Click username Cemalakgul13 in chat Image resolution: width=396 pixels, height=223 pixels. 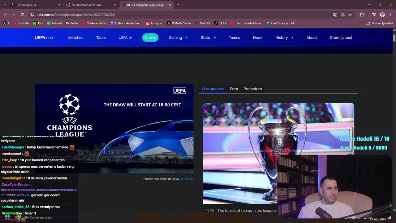coord(13,178)
